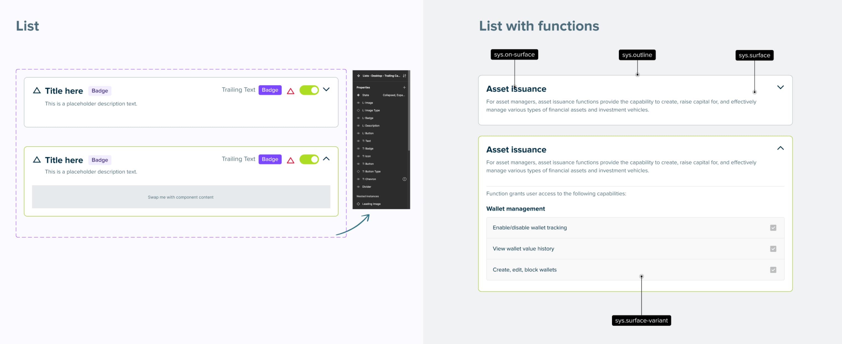Viewport: 842px width, 344px height.
Task: Collapse the expanded Asset issuance card chevron
Action: pos(780,148)
